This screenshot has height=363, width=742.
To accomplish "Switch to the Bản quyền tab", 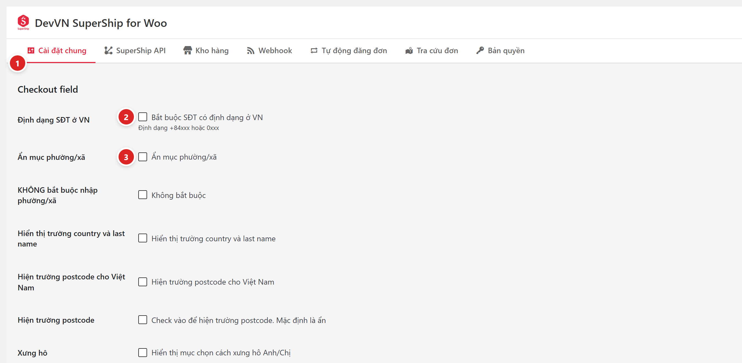I will click(500, 51).
